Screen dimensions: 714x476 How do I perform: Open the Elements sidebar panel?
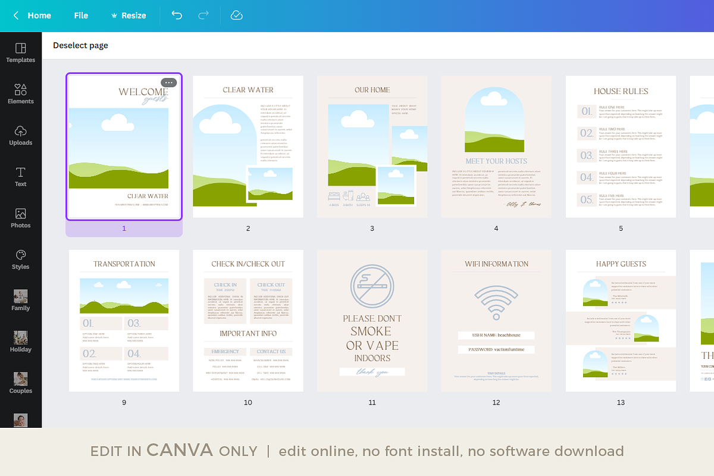pos(21,94)
